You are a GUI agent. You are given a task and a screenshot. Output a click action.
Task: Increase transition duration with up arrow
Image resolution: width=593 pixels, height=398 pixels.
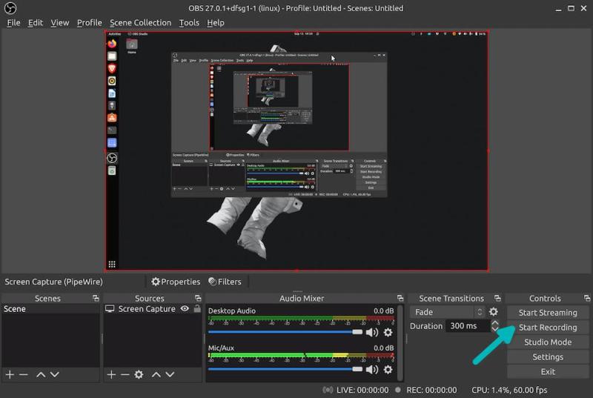click(x=495, y=322)
